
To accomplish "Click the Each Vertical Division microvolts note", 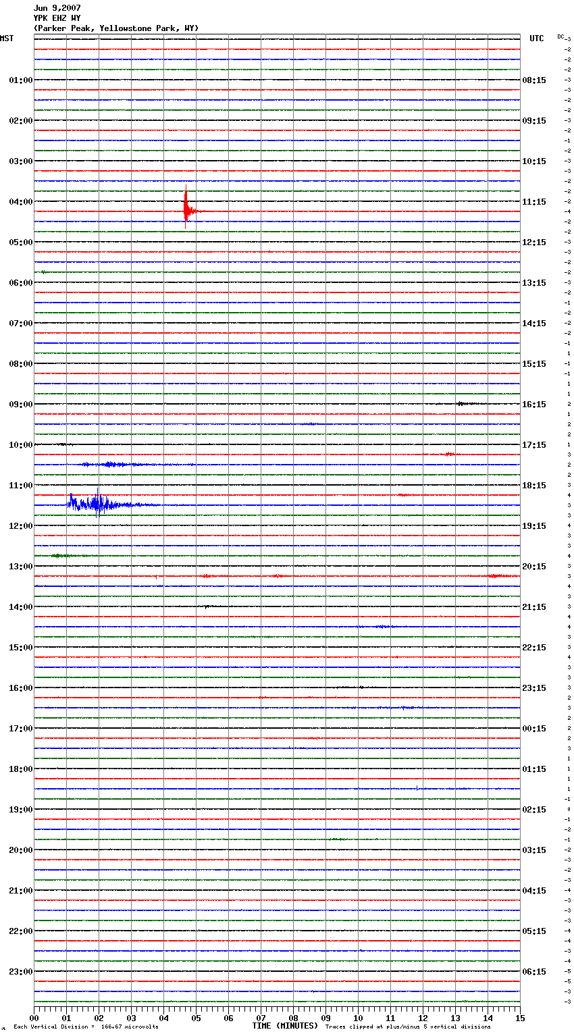I will 86,1027.
